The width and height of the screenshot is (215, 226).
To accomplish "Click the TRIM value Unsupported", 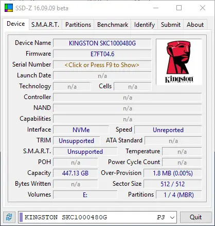I will pos(77,141).
